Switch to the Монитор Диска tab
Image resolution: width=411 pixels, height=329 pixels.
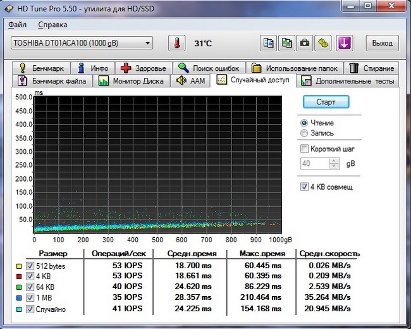click(132, 81)
